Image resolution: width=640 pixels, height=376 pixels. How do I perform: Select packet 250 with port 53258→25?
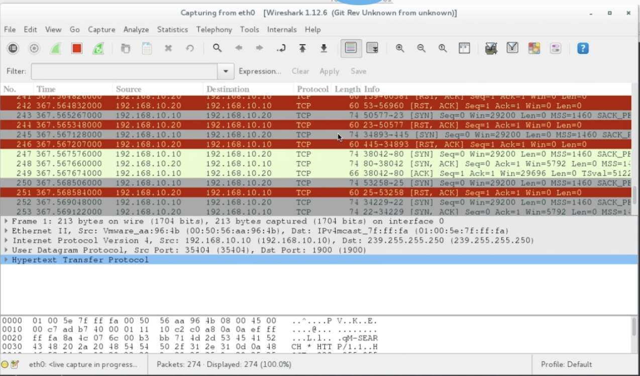[315, 183]
